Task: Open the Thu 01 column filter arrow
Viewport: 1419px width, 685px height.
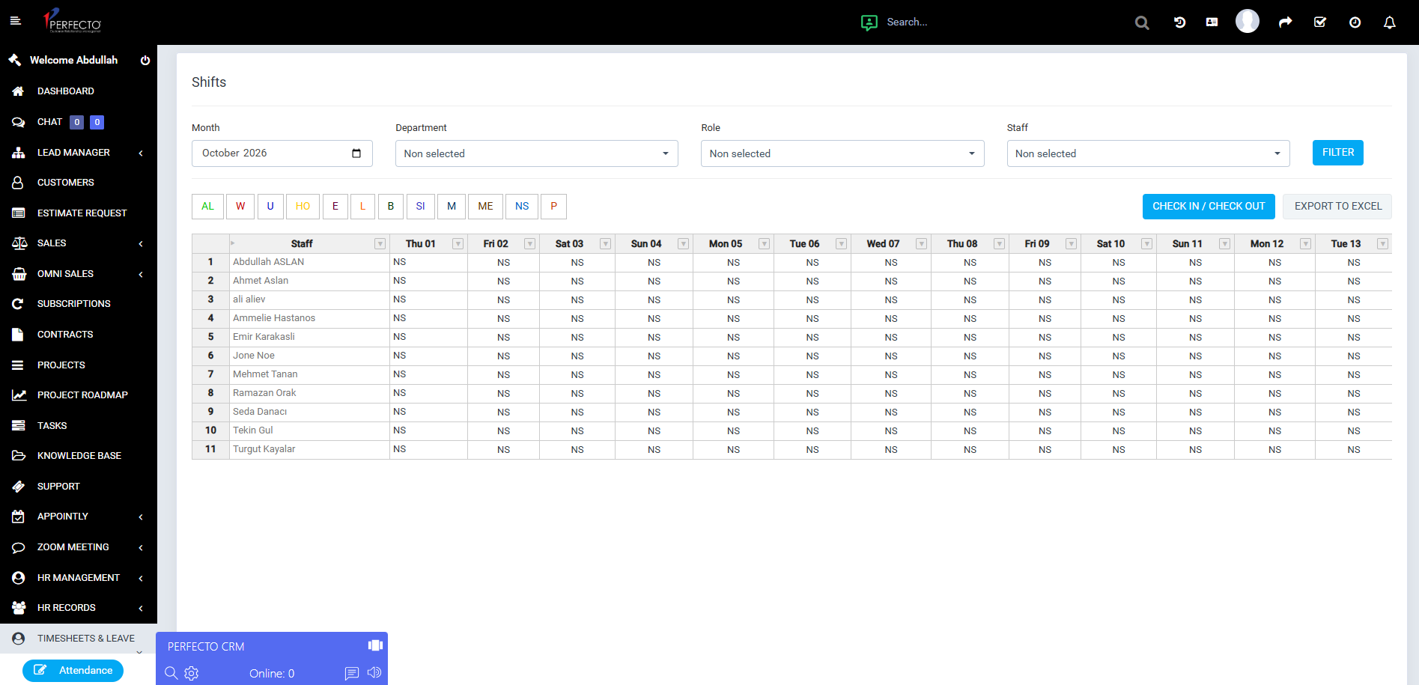Action: pyautogui.click(x=458, y=244)
